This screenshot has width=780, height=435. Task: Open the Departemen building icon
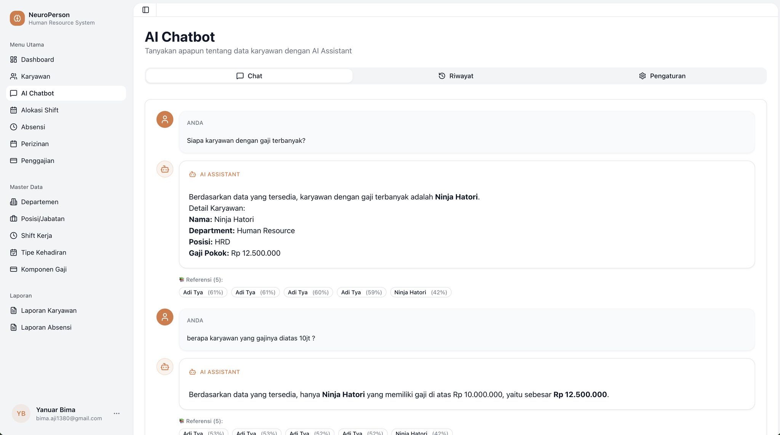(x=14, y=202)
